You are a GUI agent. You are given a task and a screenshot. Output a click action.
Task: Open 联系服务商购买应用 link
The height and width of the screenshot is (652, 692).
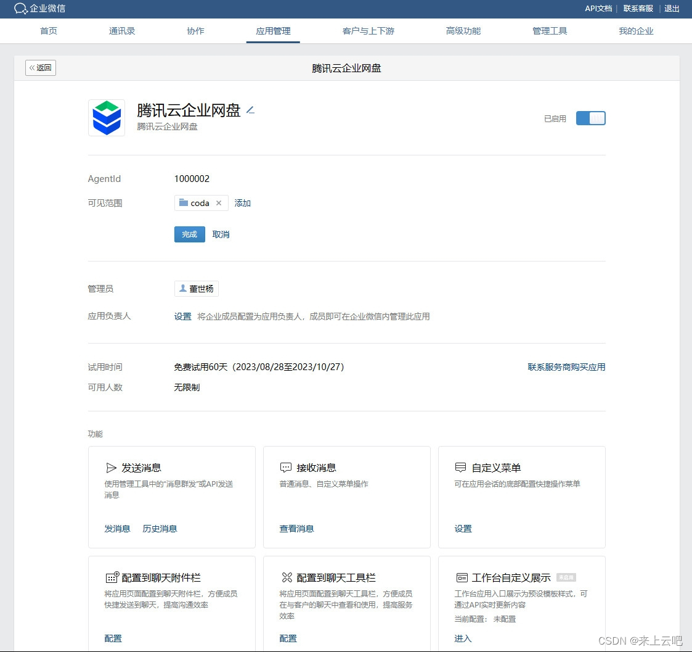pyautogui.click(x=566, y=367)
